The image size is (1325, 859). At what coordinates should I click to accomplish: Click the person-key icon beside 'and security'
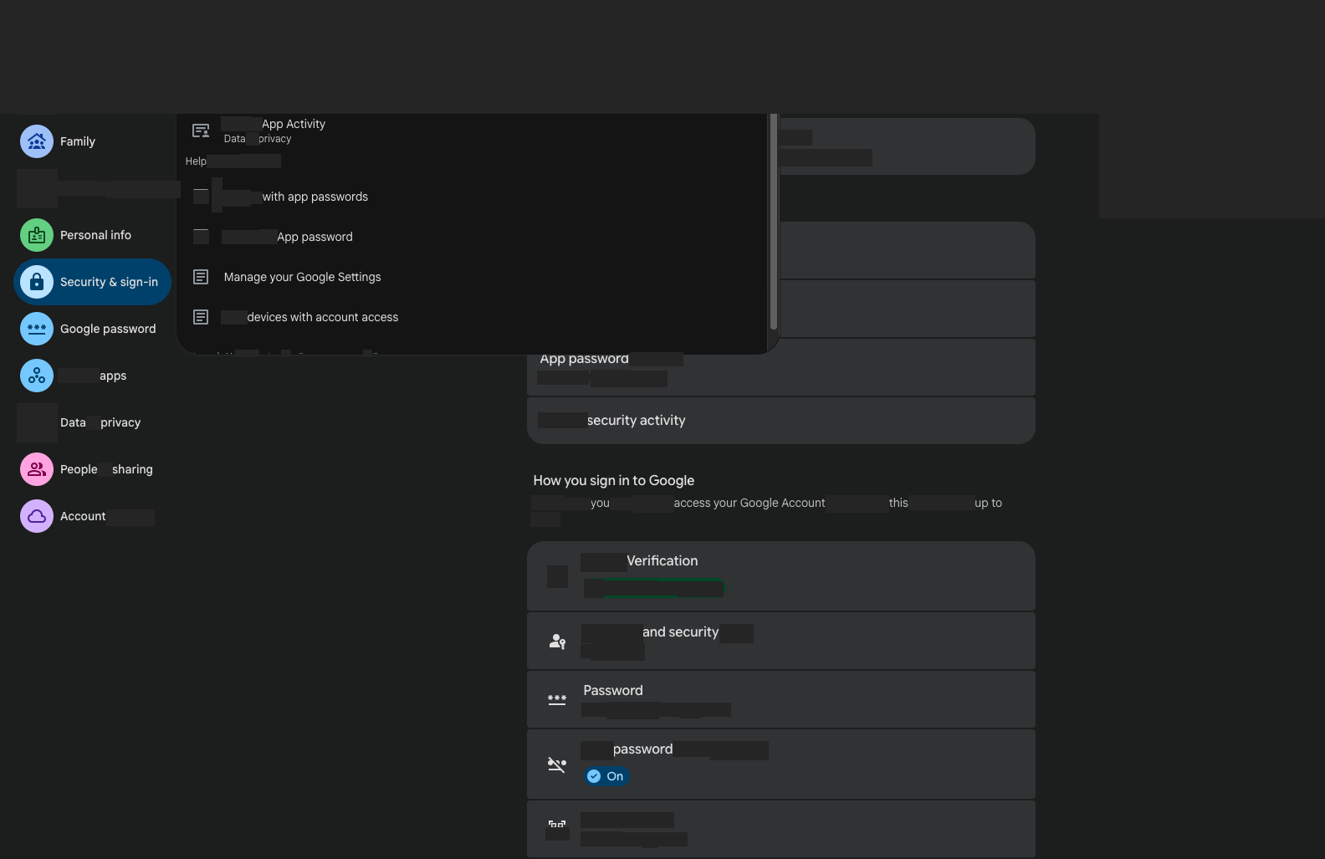click(557, 642)
